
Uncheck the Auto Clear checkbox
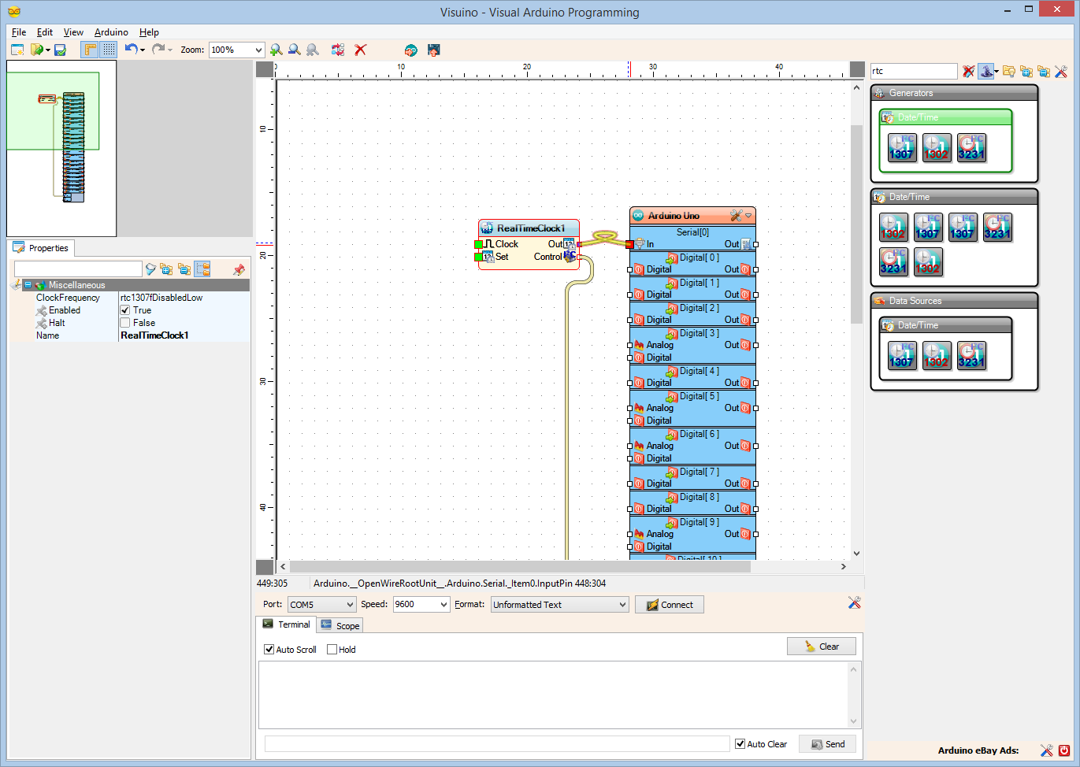740,744
